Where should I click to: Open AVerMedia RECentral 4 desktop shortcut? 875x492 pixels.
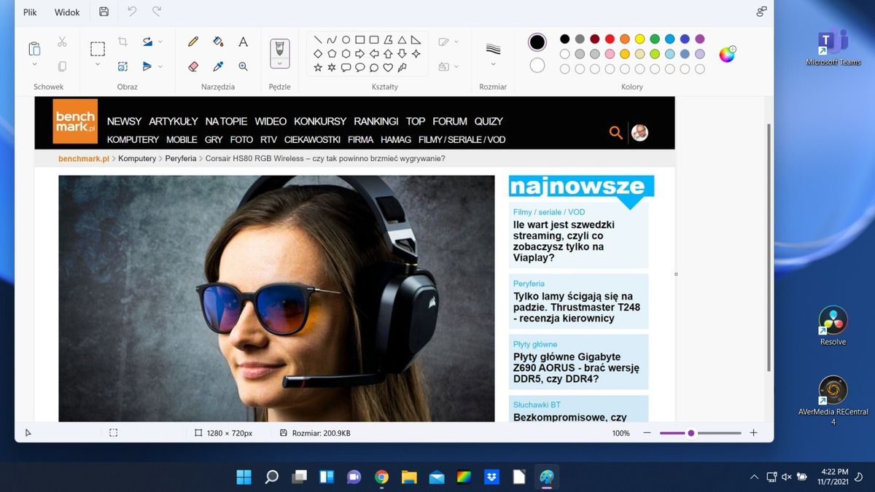coord(833,400)
